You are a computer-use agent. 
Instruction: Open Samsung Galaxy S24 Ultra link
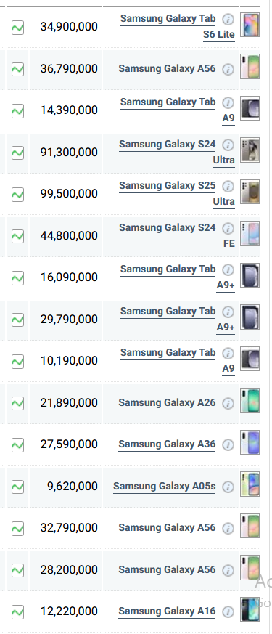[x=177, y=152]
